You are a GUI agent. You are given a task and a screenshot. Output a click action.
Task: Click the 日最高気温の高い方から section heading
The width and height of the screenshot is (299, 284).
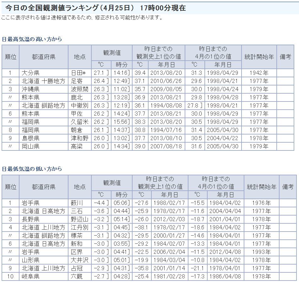point(32,39)
